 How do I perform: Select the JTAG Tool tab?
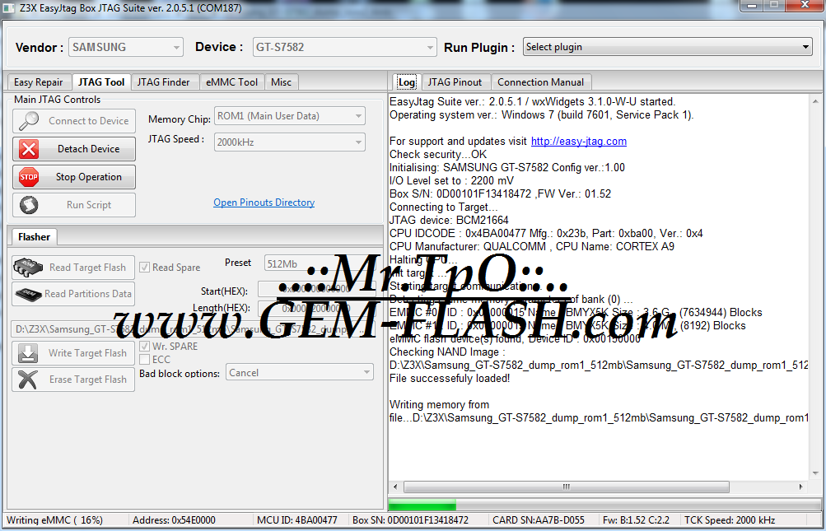point(101,82)
